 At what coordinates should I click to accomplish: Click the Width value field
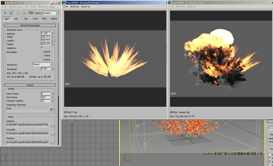(x=46, y=37)
